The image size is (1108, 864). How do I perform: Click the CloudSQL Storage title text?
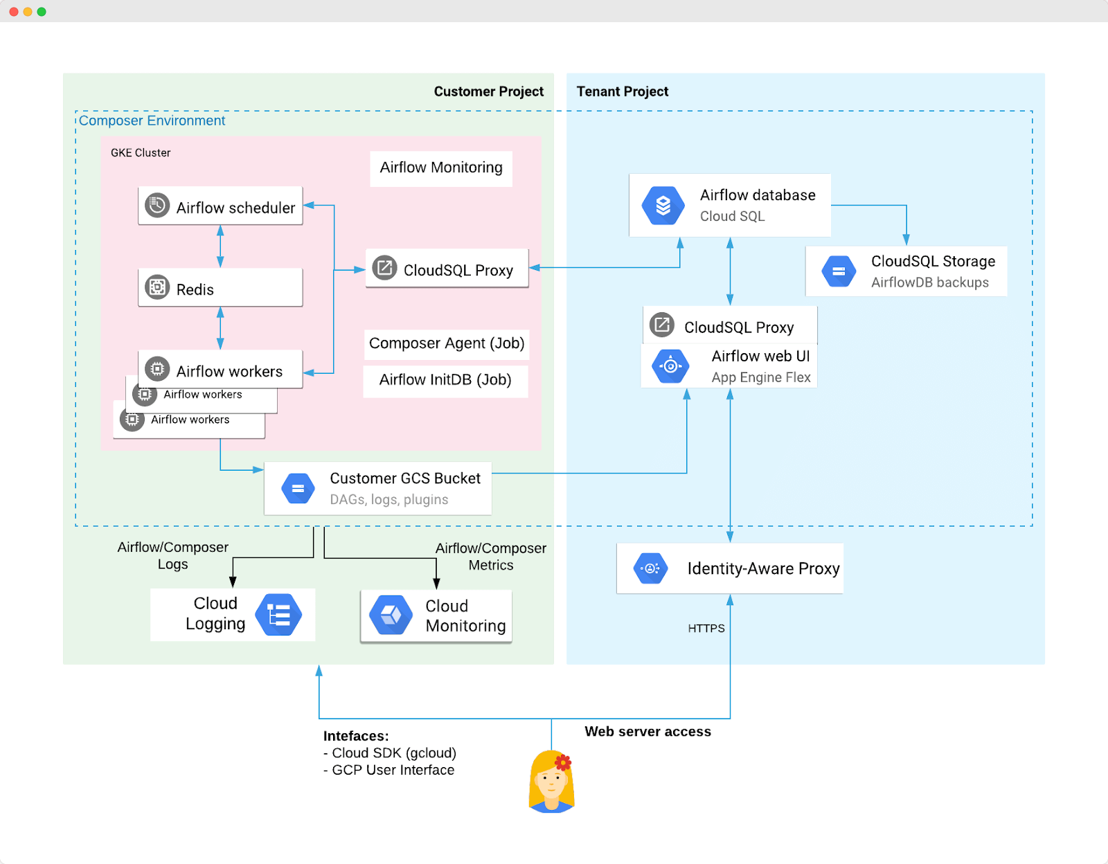point(933,261)
